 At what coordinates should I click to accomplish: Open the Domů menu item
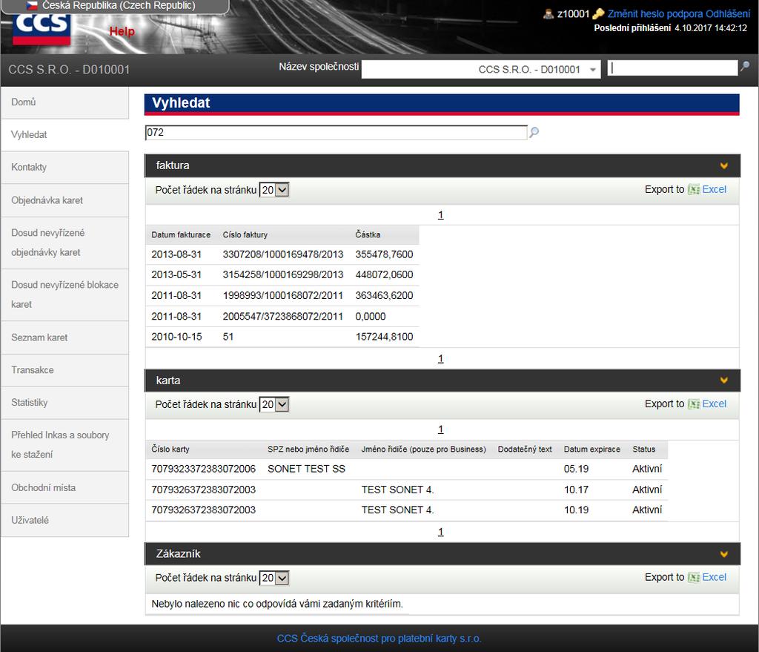point(65,102)
